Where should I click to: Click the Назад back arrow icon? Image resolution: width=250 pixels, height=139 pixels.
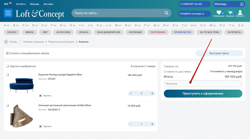tap(6, 42)
